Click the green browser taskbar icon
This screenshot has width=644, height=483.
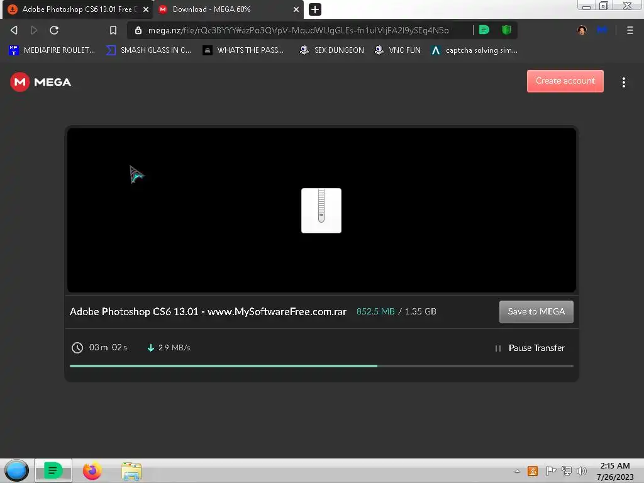click(x=53, y=470)
